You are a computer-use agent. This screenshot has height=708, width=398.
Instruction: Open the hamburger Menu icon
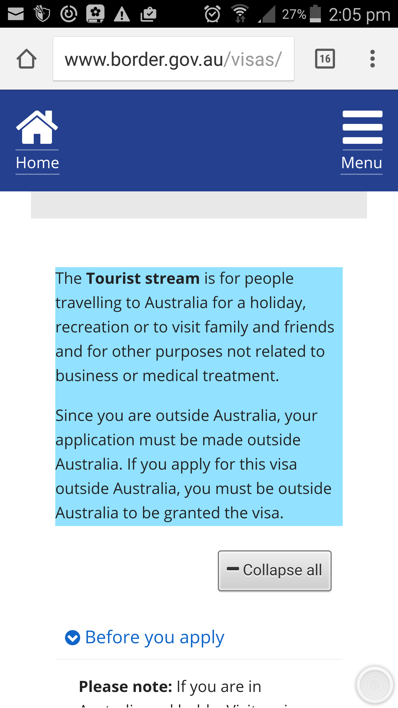click(362, 127)
